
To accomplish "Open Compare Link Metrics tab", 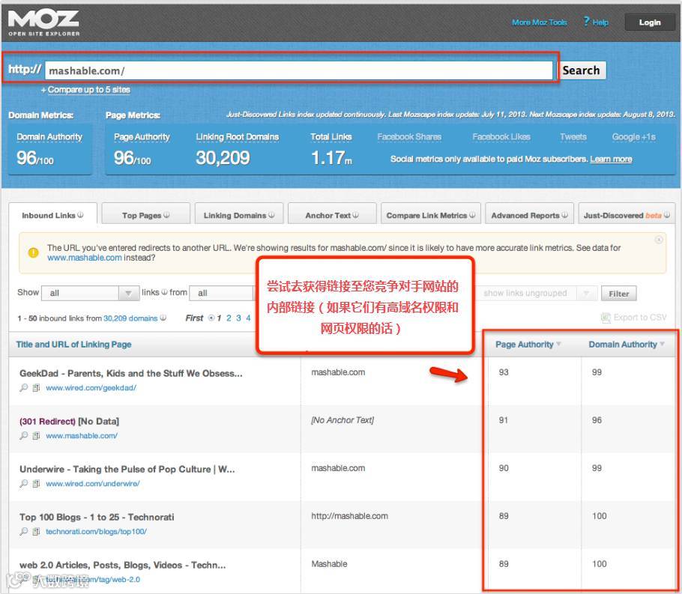I will click(x=431, y=214).
